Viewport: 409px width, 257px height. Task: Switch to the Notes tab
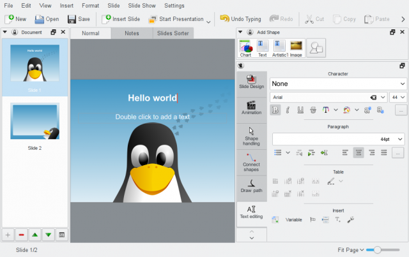tap(132, 33)
